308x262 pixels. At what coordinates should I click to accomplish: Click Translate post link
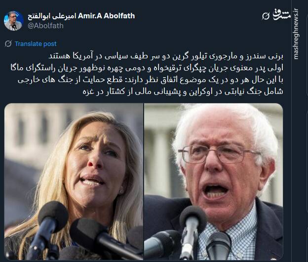pyautogui.click(x=36, y=44)
